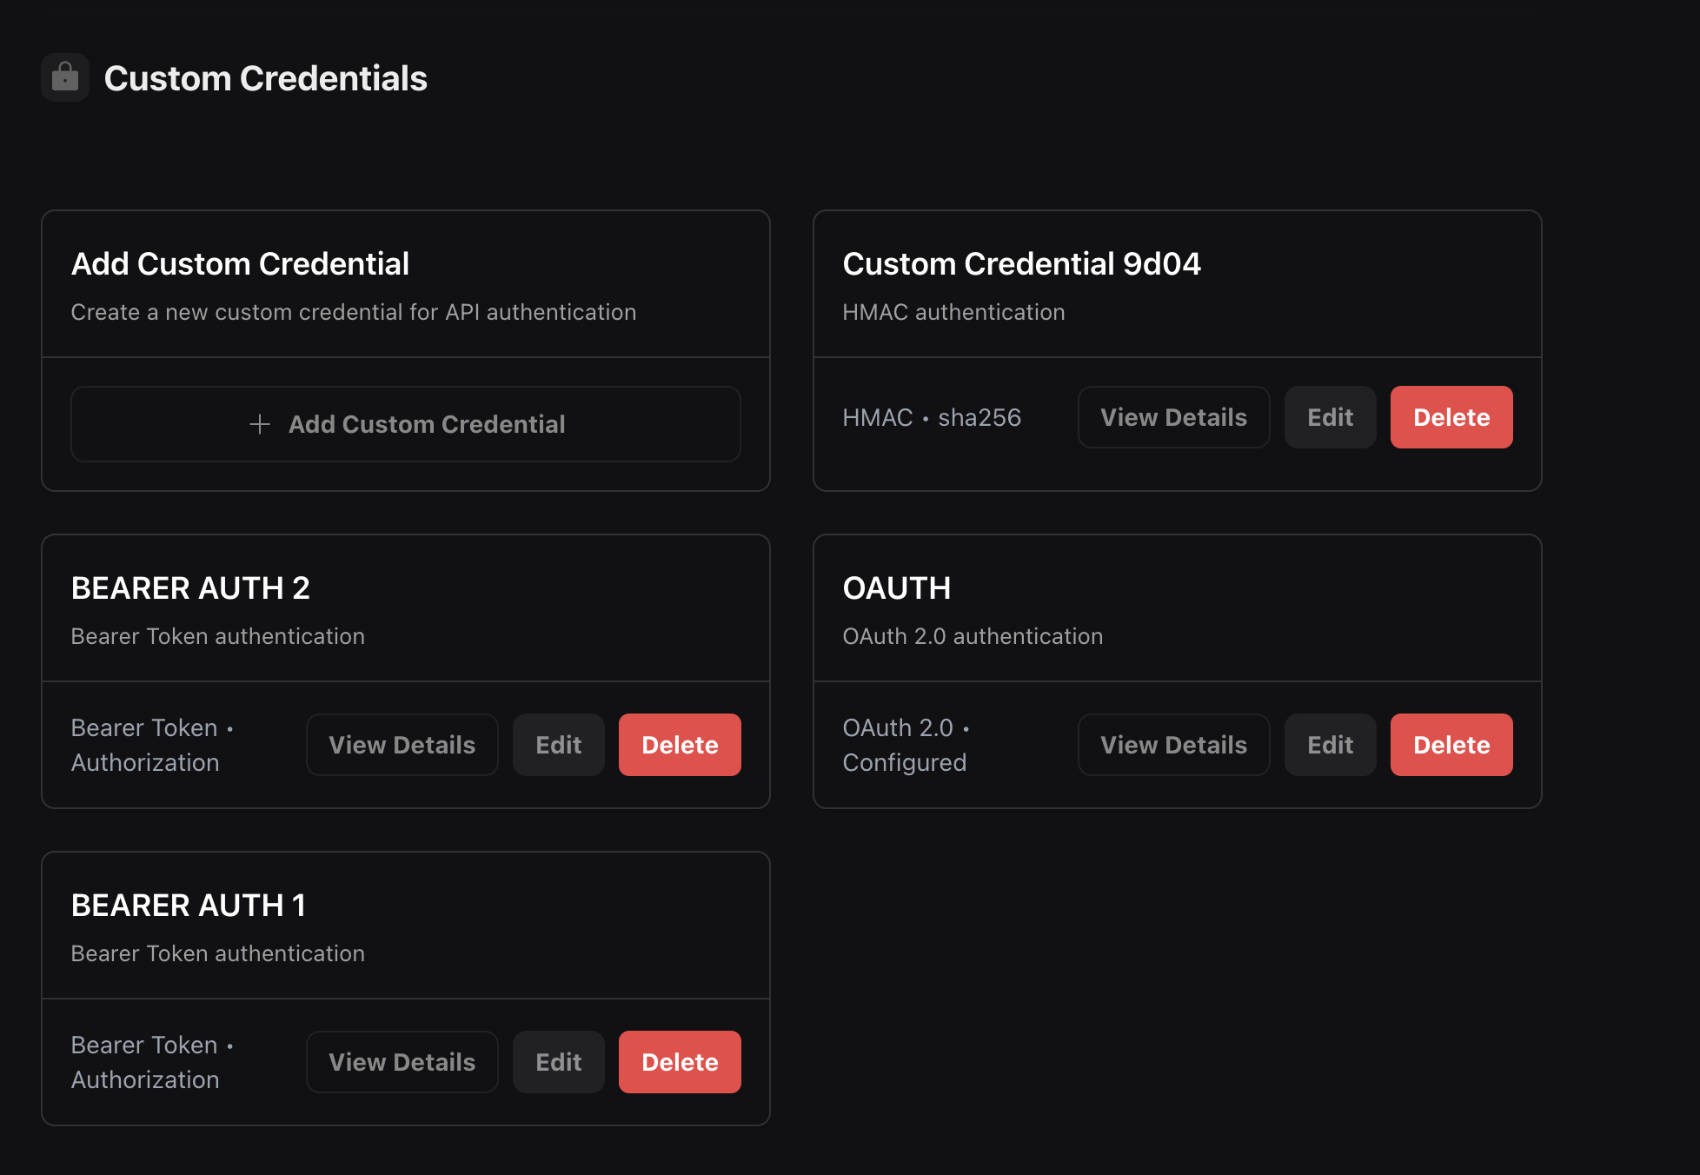Open View Details for BEARER AUTH 2
The width and height of the screenshot is (1700, 1175).
click(402, 745)
